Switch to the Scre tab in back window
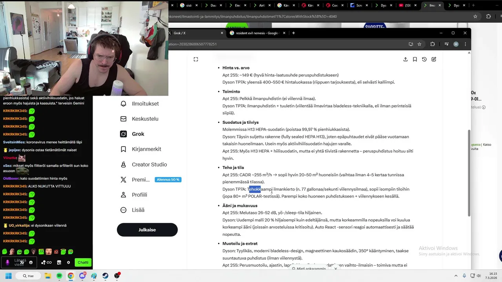 [x=359, y=5]
